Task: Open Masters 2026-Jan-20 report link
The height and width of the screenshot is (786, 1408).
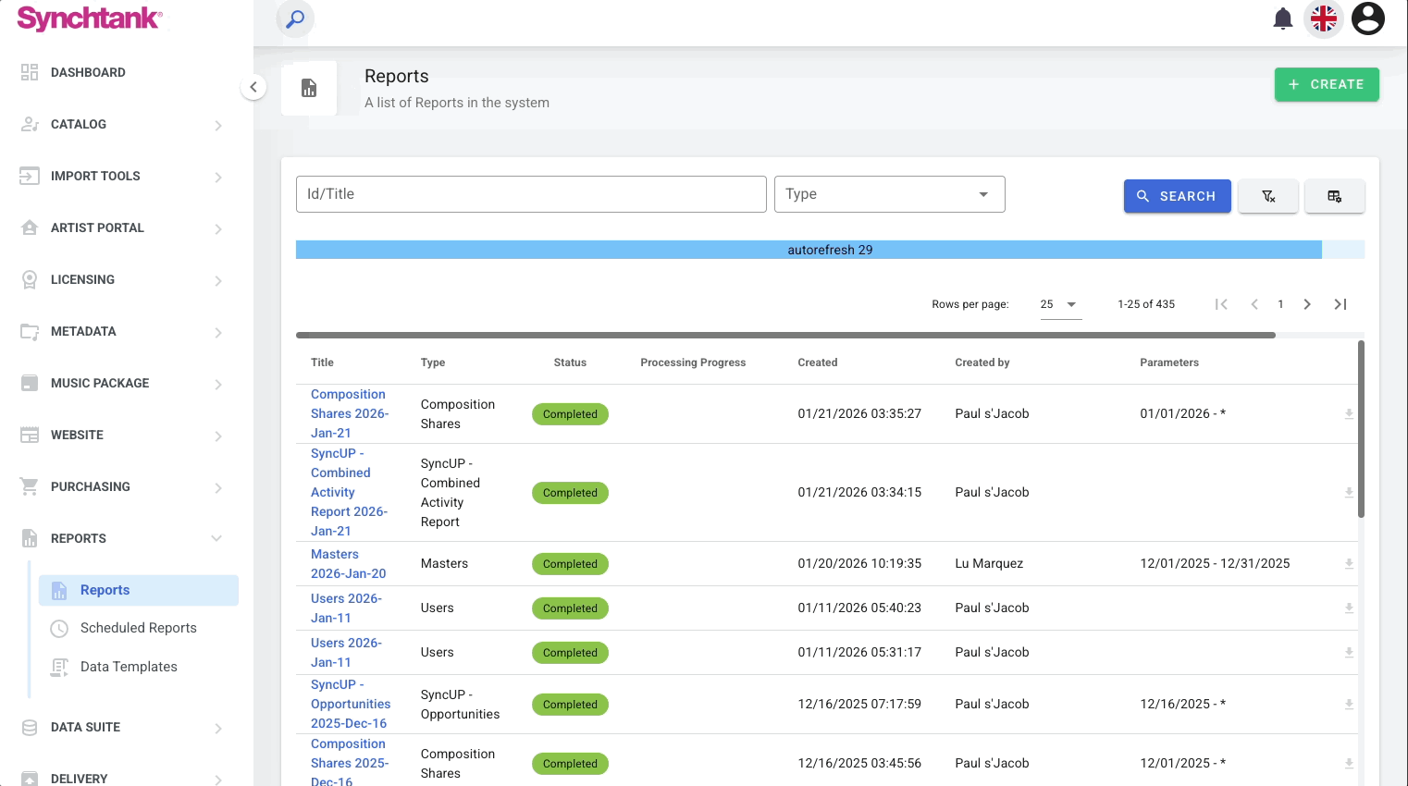Action: (x=348, y=564)
